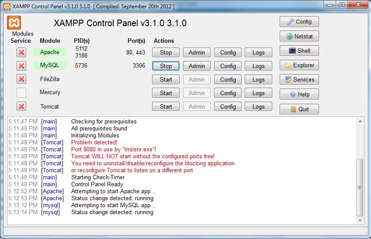View Apache Logs
Image resolution: width=371 pixels, height=239 pixels.
tap(258, 52)
